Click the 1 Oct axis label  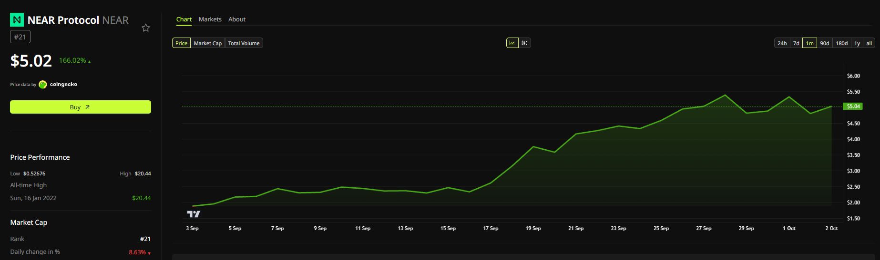point(789,229)
